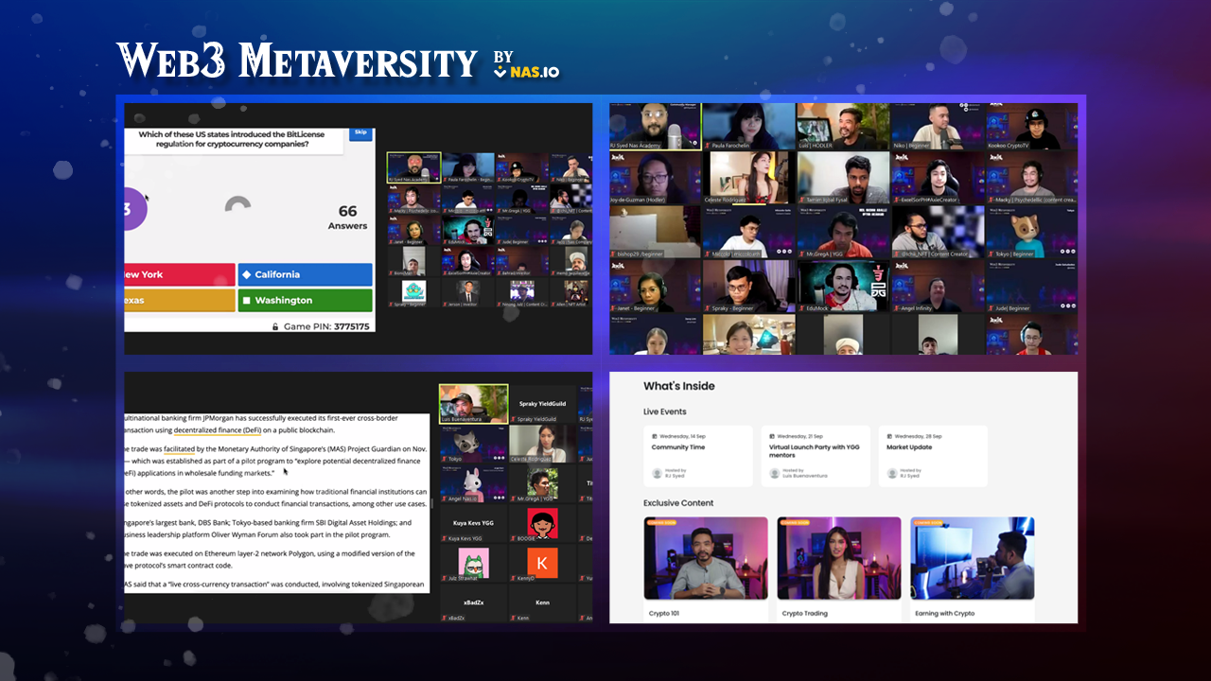Select KennyD's orange K avatar tile

point(543,563)
